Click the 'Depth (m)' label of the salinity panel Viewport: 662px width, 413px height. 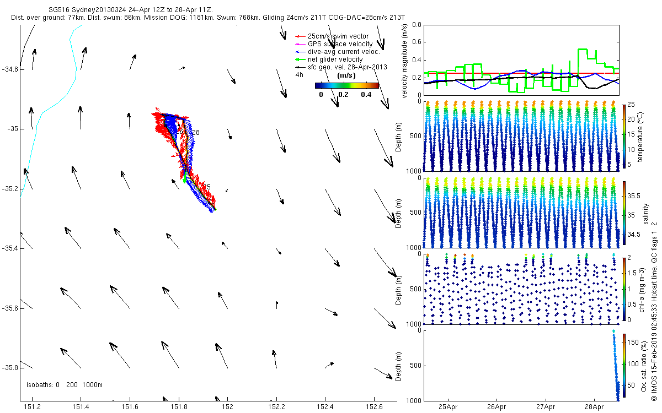click(399, 214)
